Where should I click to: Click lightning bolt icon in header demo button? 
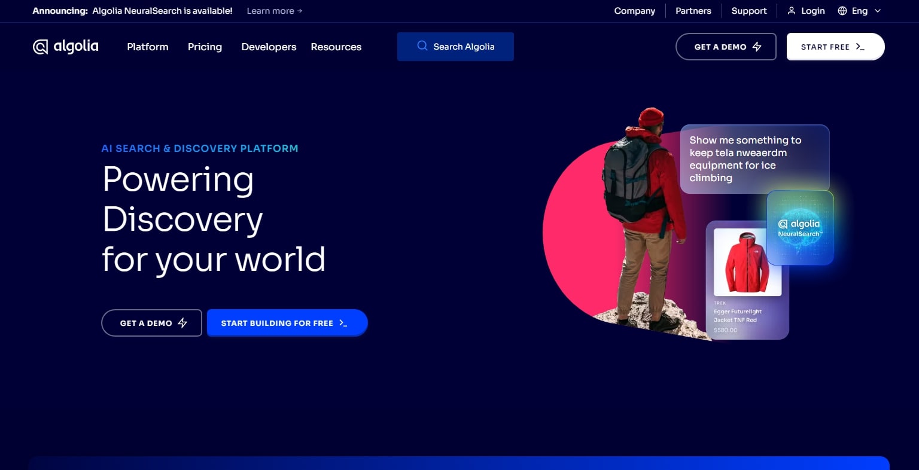point(757,47)
